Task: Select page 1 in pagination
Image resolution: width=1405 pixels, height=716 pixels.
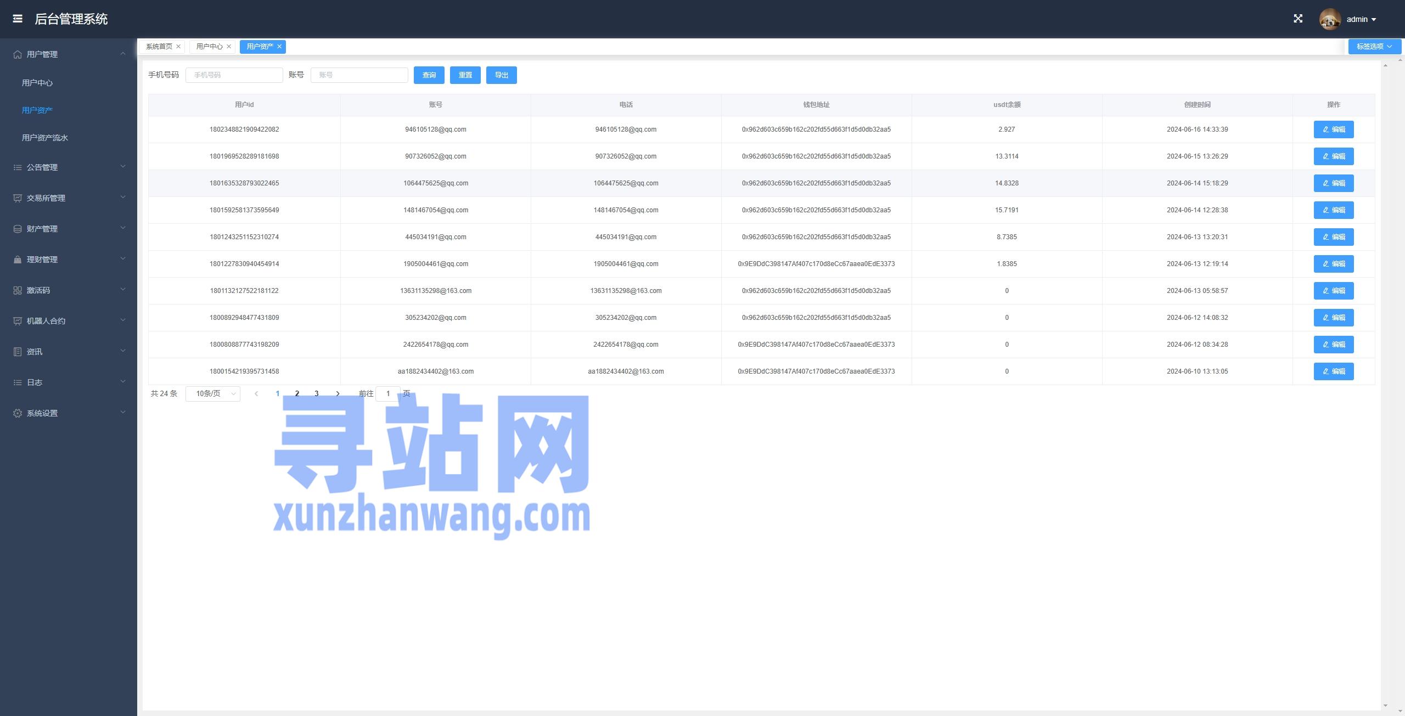Action: click(x=278, y=393)
